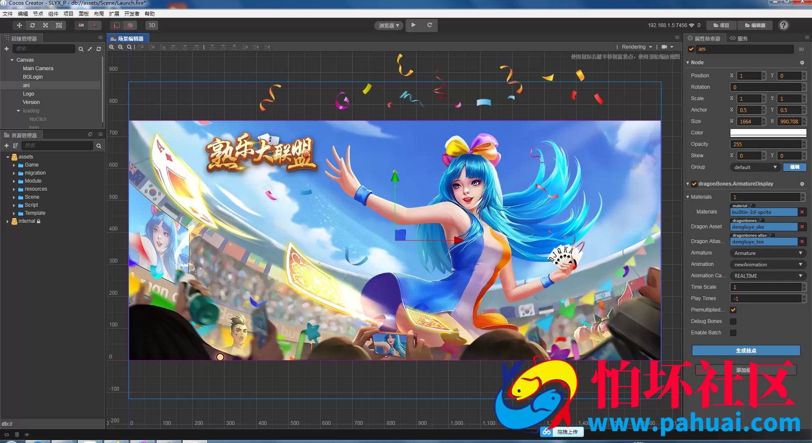Viewport: 812px width, 443px height.
Task: Enable the Debug Bones checkbox
Action: point(733,321)
